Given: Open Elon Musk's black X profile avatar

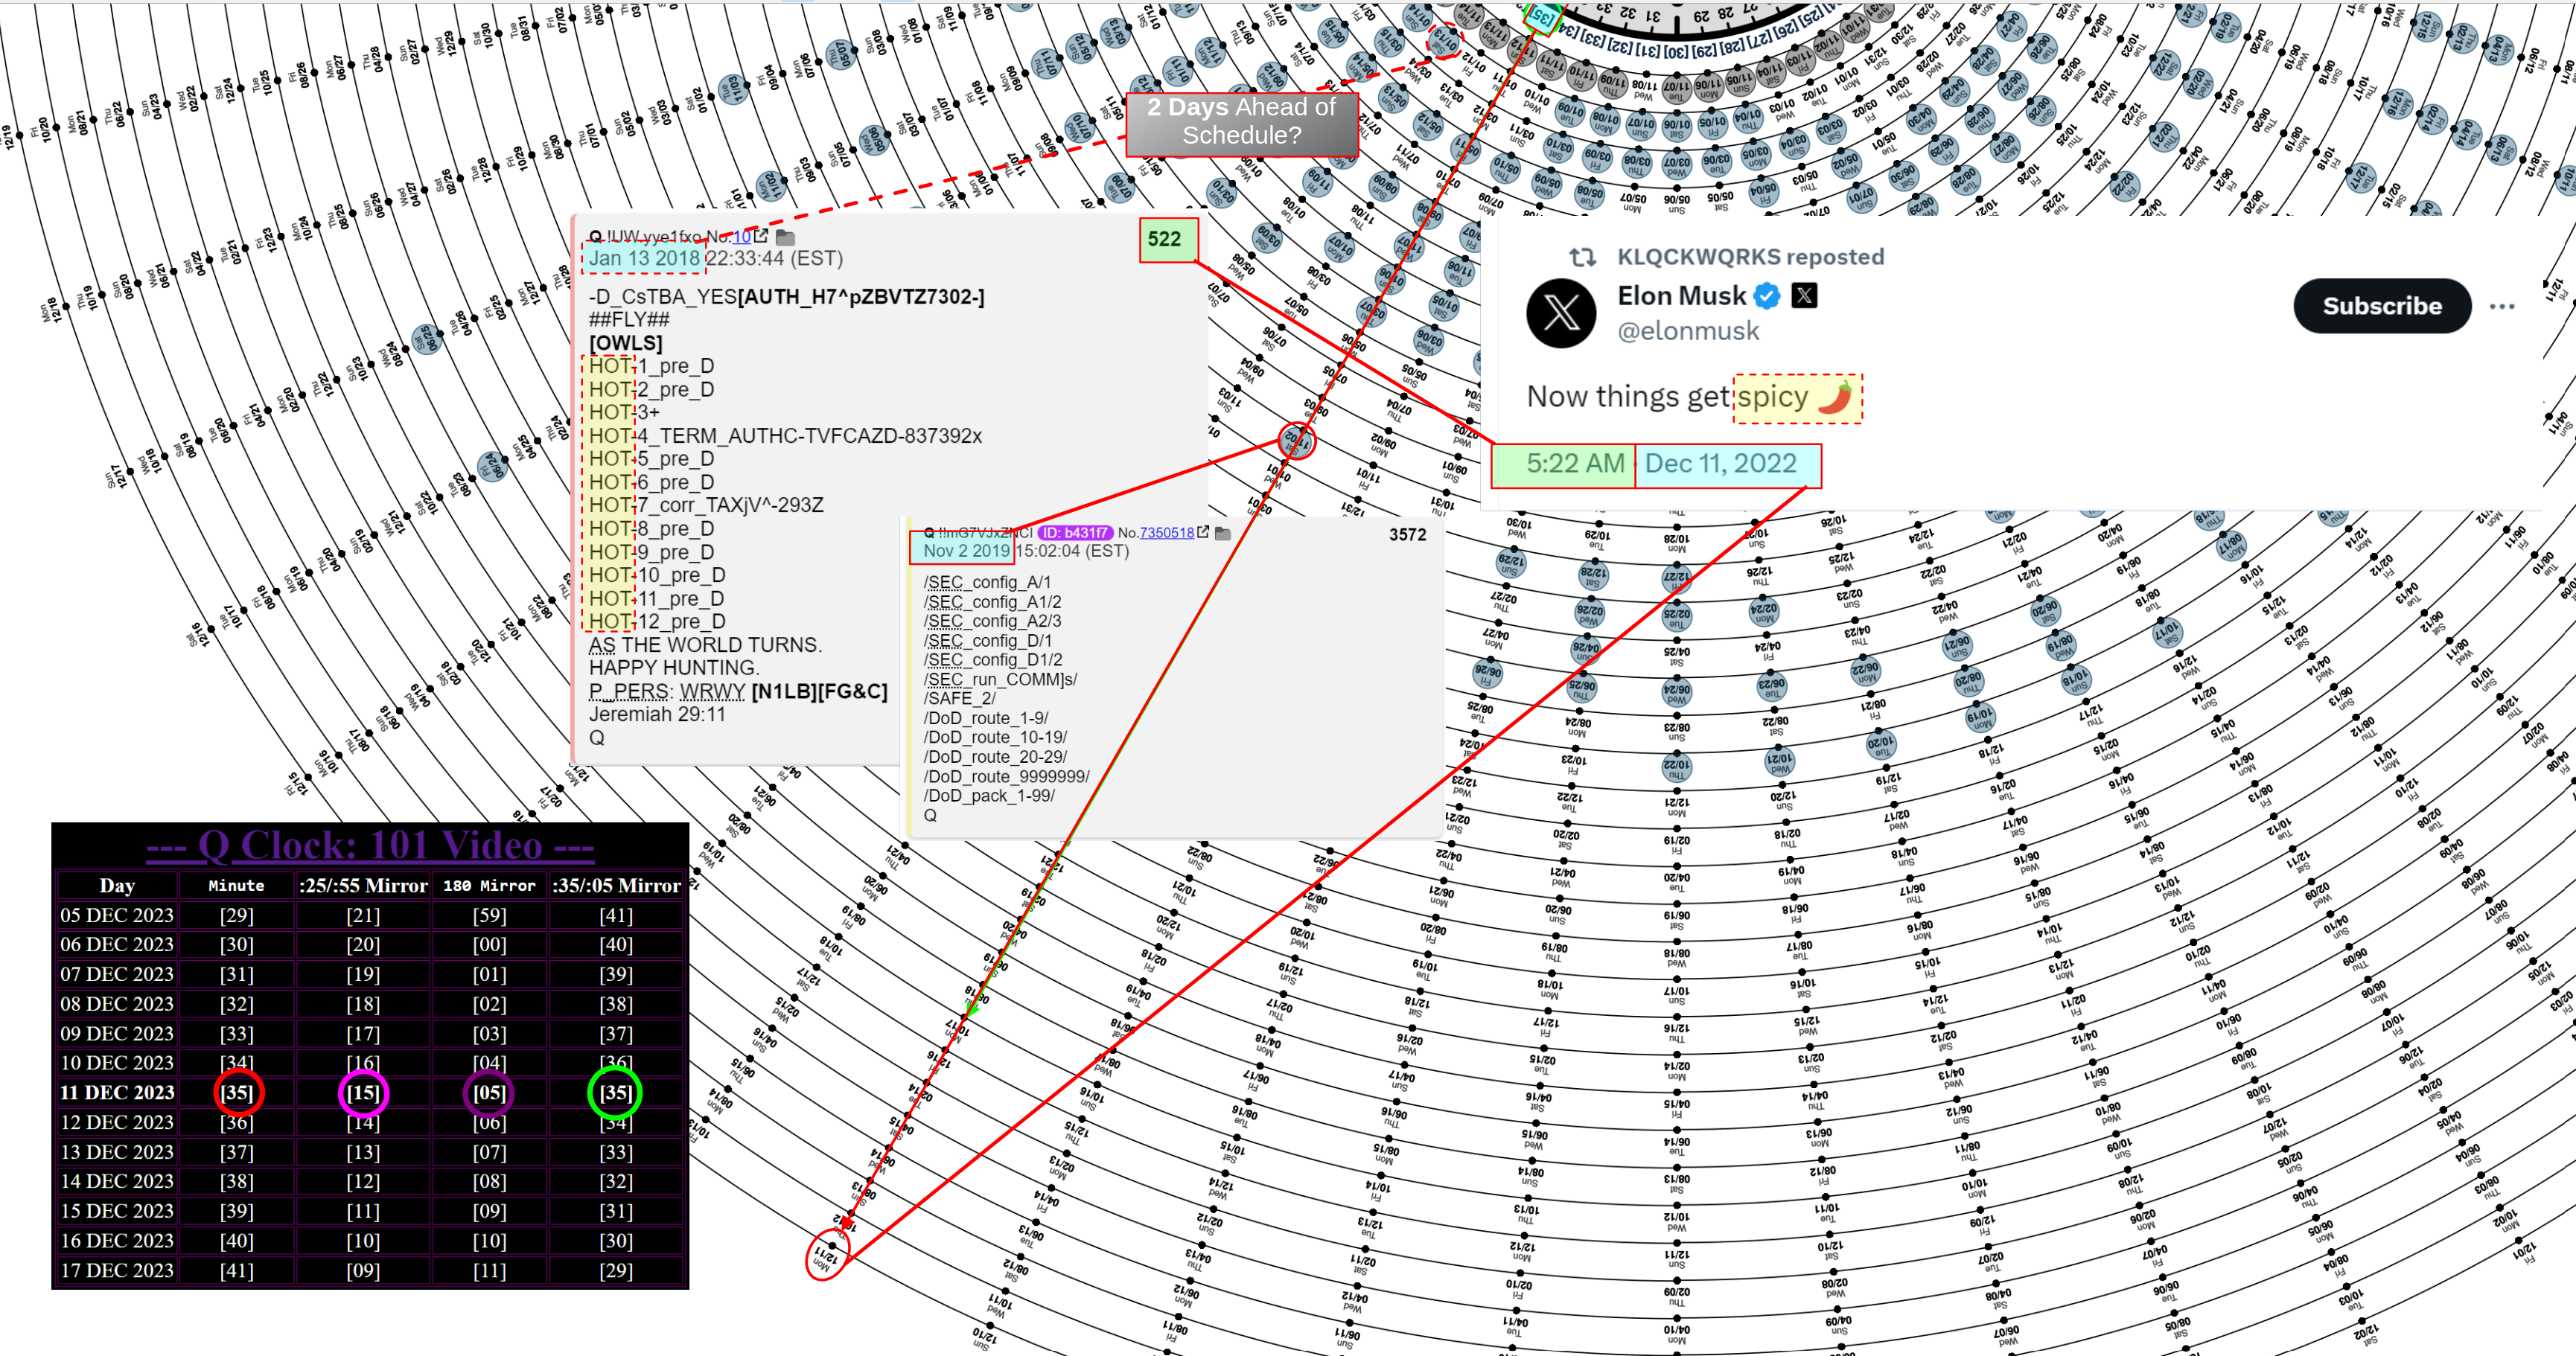Looking at the screenshot, I should pyautogui.click(x=1561, y=313).
